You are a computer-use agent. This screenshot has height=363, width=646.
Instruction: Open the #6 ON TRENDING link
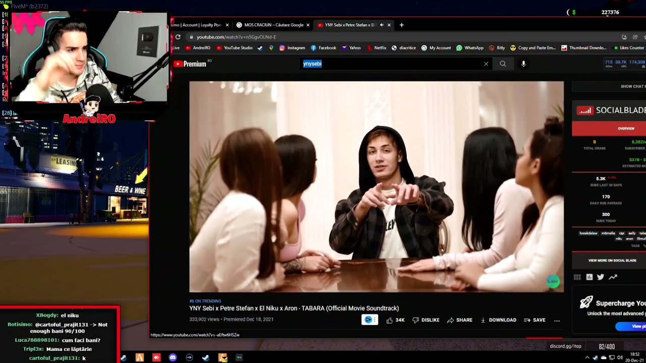click(x=205, y=301)
